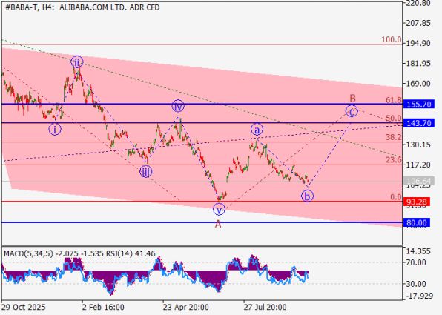Select the gray 106.64 current price tag

419,181
